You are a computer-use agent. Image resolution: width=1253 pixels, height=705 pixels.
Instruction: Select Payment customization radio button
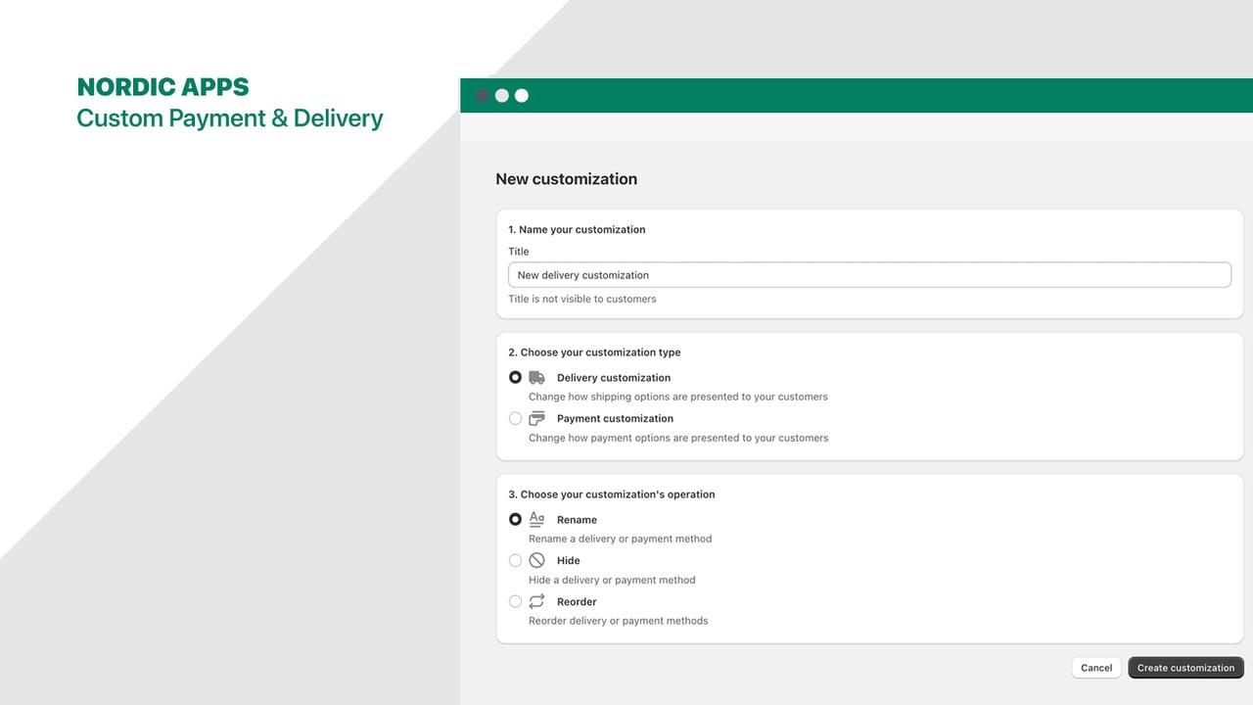coord(515,419)
